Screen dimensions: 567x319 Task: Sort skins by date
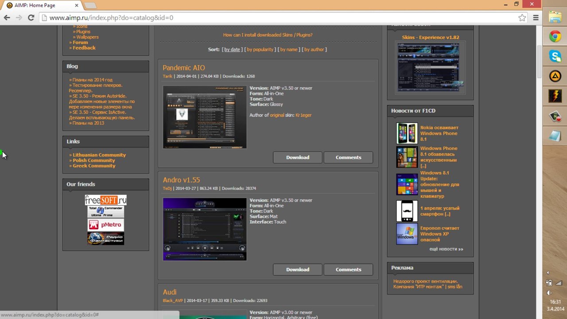coord(232,50)
